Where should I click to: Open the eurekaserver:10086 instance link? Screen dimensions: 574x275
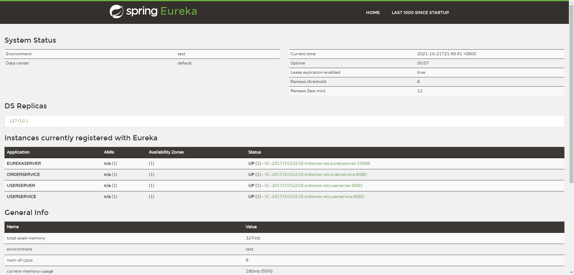point(317,163)
